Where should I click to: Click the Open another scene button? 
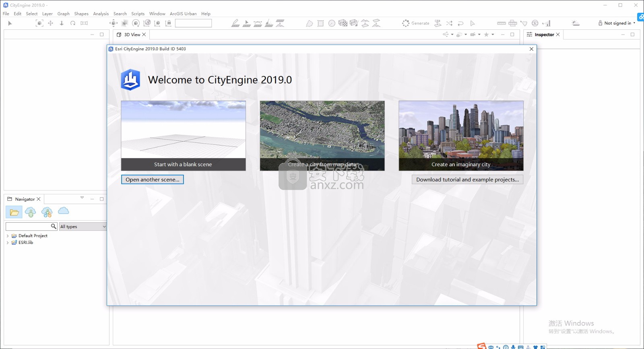tap(153, 180)
